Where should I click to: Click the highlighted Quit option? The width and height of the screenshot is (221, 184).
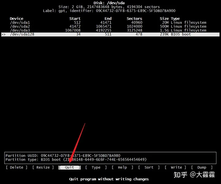click(69, 167)
